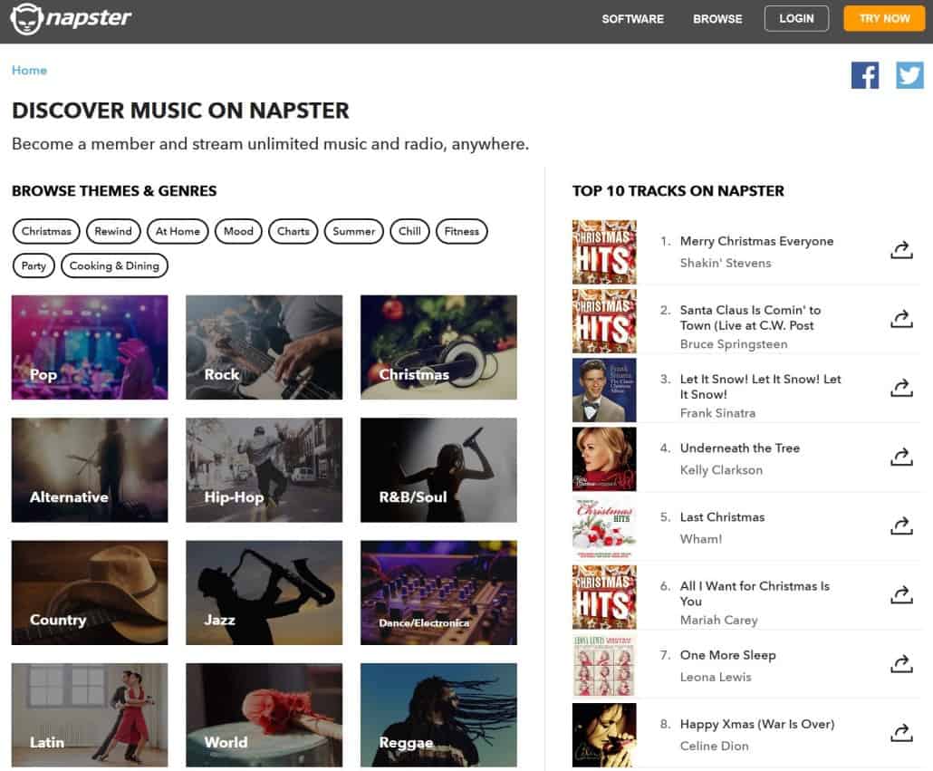Share Happy Xmas (War Is Over) track
The height and width of the screenshot is (771, 933).
(901, 734)
